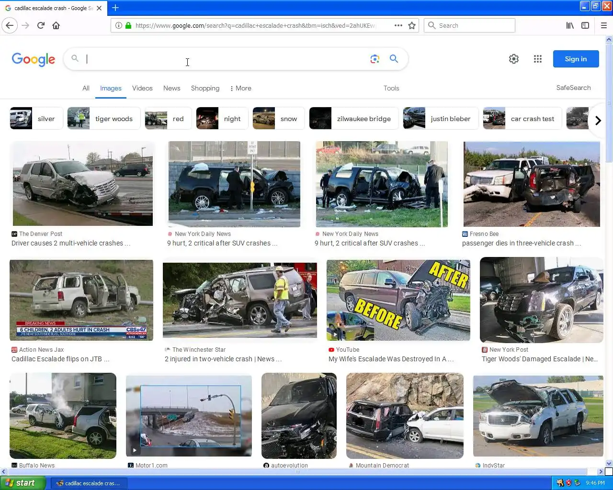613x490 pixels.
Task: Click the blue Google search magnifier button
Action: pos(394,58)
